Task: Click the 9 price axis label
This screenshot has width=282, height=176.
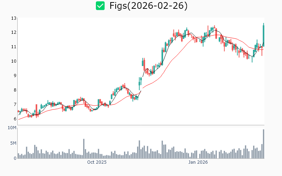Action: coord(15,76)
